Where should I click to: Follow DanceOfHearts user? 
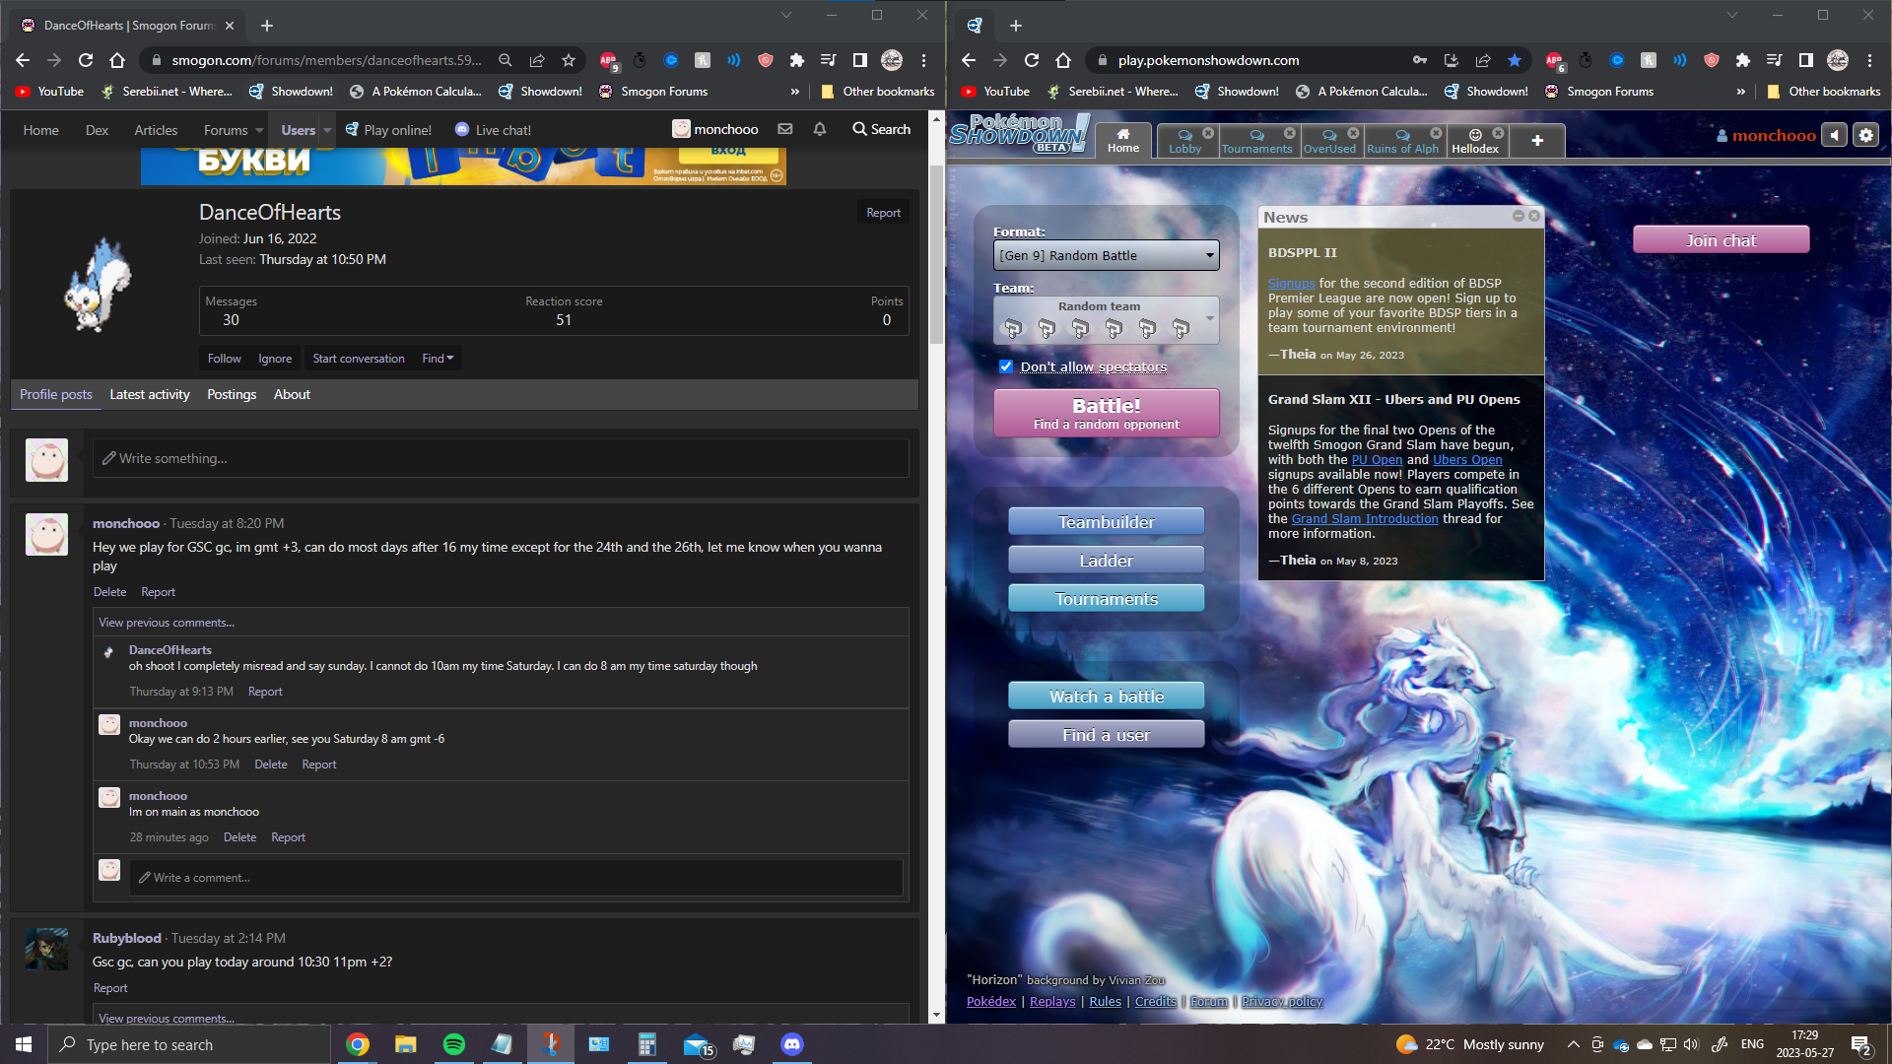[x=224, y=359]
